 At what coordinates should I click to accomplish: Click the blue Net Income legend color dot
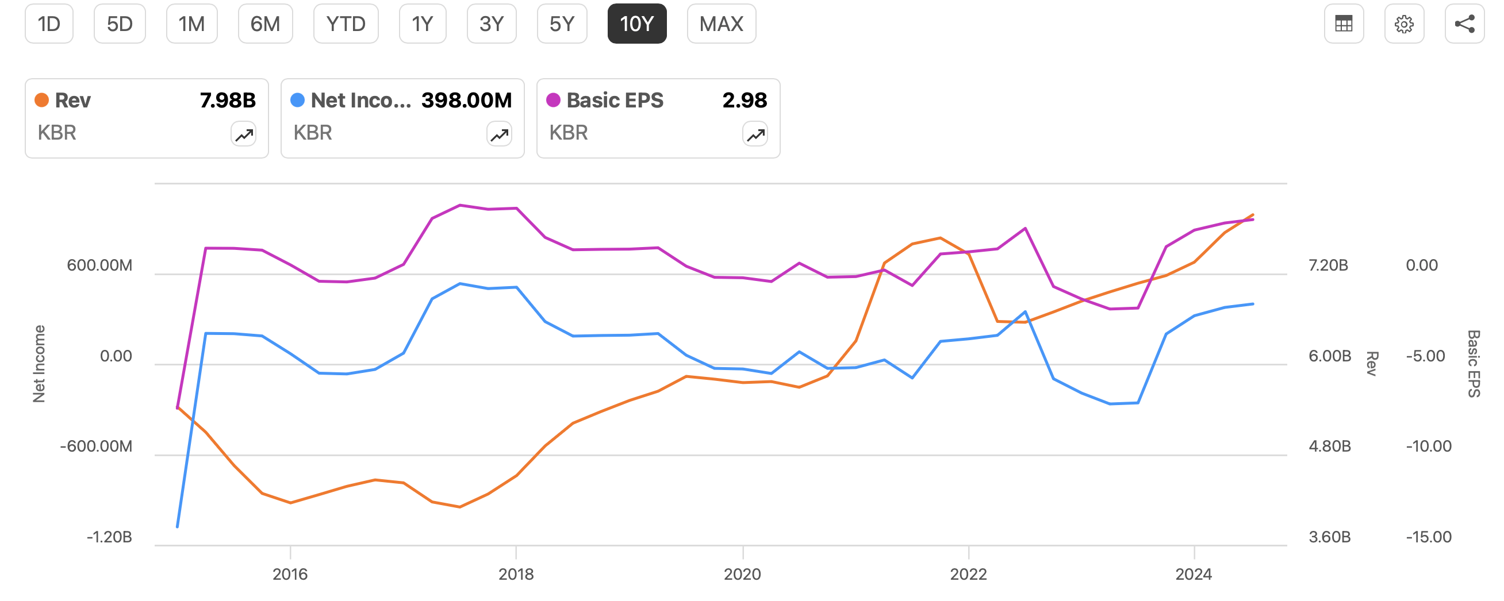(299, 100)
